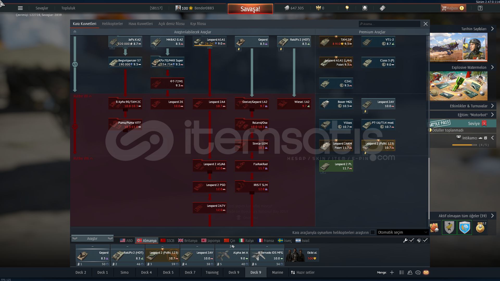The image size is (500, 281).
Task: Select Alpha Jet A crew slot
Action: (232, 255)
